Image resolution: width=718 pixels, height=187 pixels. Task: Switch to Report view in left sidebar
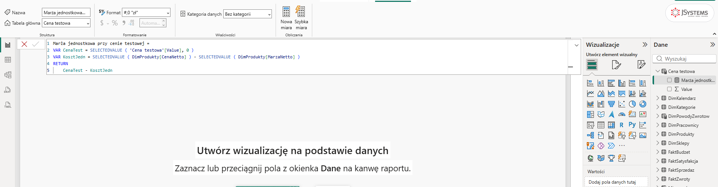pyautogui.click(x=8, y=45)
